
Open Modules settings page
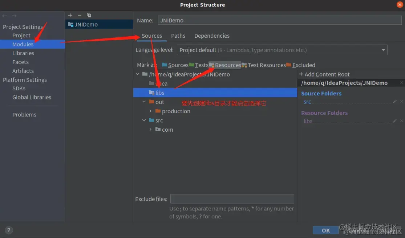23,44
